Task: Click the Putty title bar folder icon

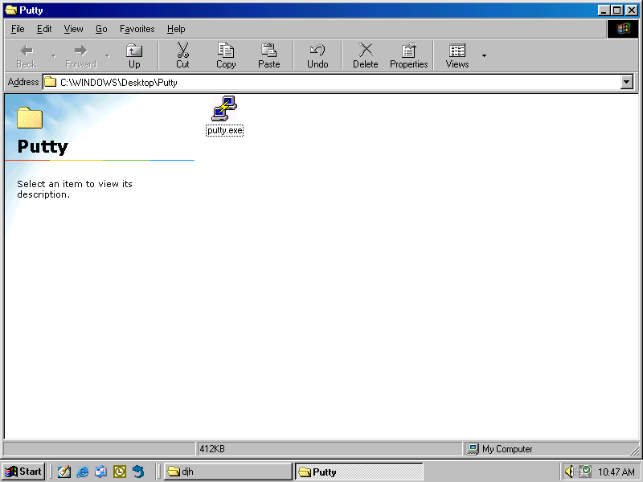Action: (x=11, y=10)
